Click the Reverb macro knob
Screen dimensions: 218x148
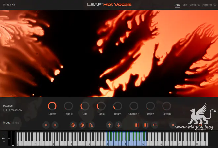[x=166, y=106]
